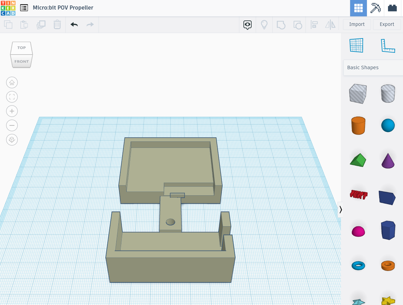Click the Mirror flip icon

click(330, 25)
